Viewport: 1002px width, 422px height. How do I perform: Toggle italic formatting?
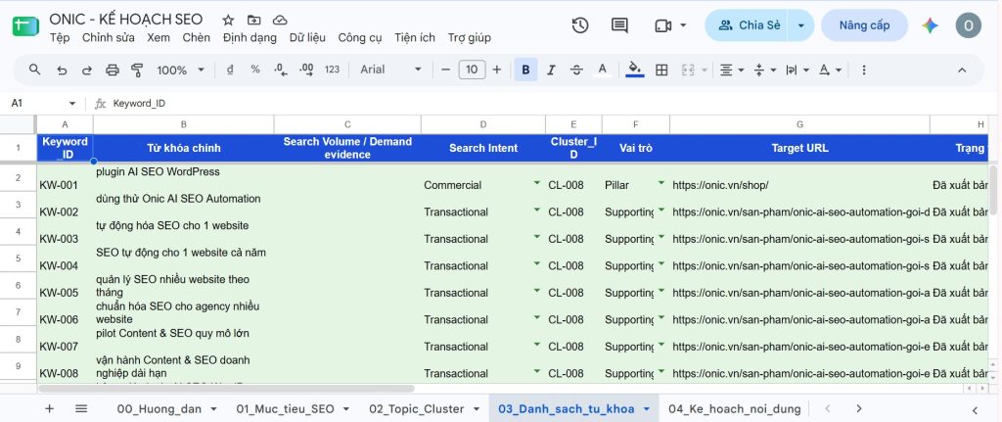point(551,70)
